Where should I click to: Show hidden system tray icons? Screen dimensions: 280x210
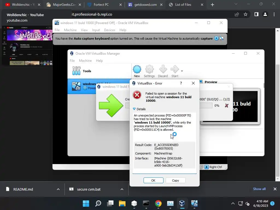click(233, 203)
